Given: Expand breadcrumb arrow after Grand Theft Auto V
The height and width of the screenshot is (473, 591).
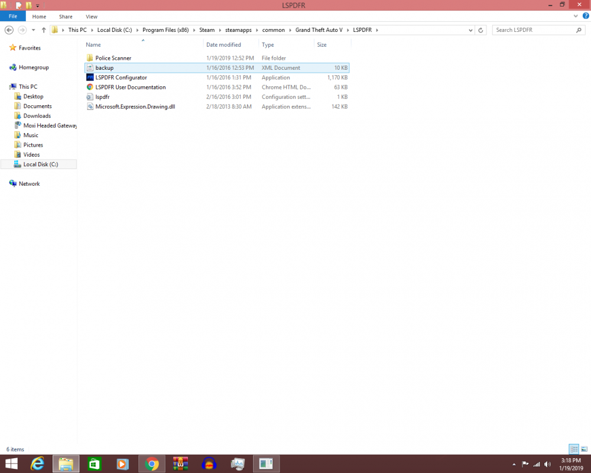Looking at the screenshot, I should coord(348,30).
